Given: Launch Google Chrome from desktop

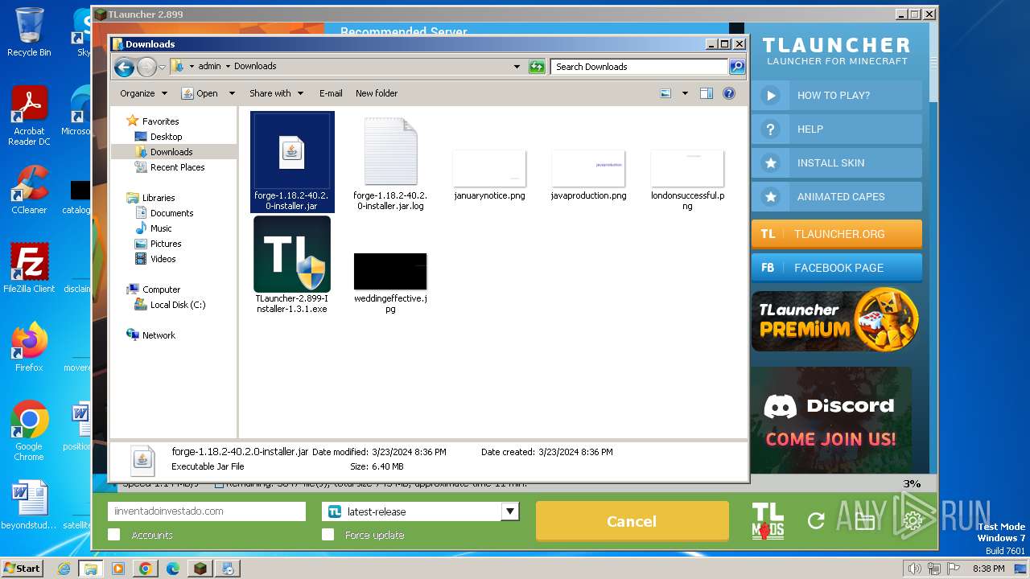Looking at the screenshot, I should coord(29,430).
